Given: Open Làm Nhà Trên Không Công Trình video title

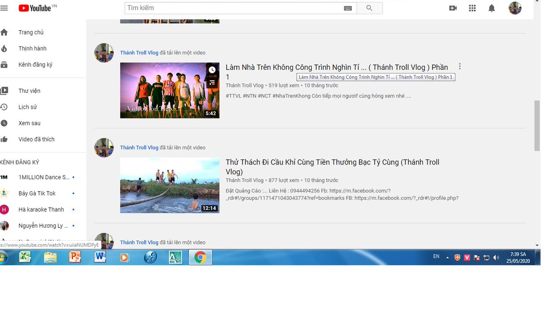Looking at the screenshot, I should pyautogui.click(x=337, y=72).
